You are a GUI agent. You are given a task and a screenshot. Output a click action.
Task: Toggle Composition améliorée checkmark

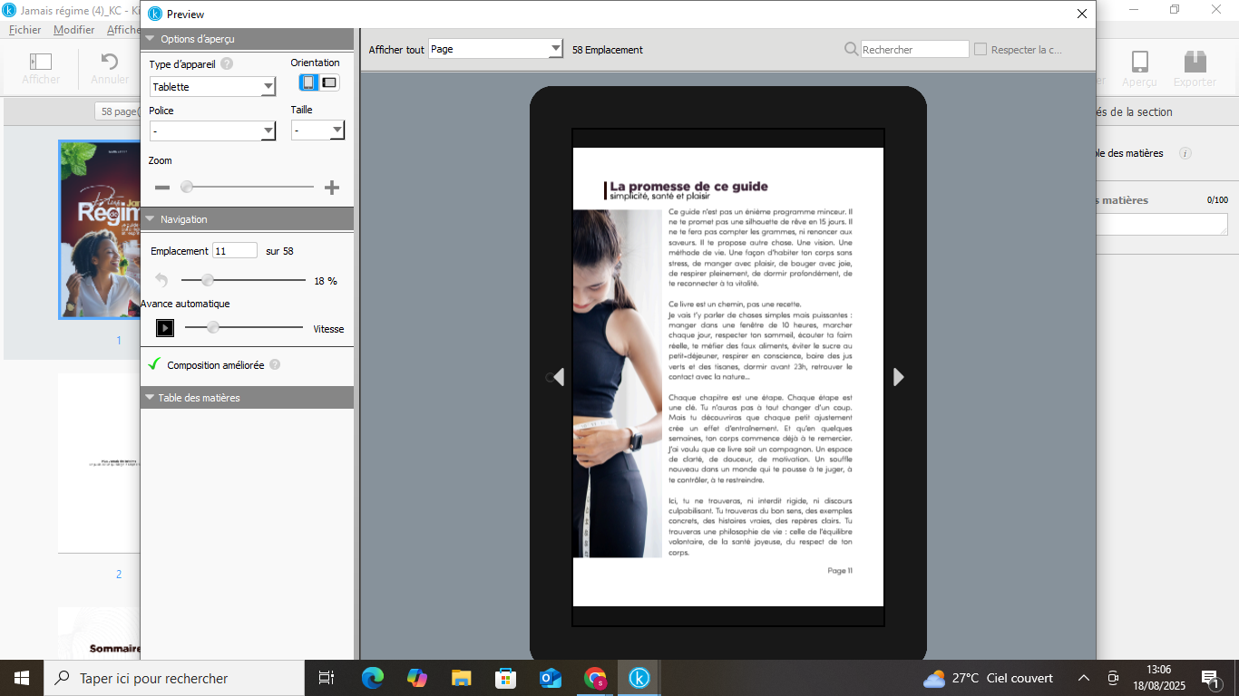[x=155, y=364]
